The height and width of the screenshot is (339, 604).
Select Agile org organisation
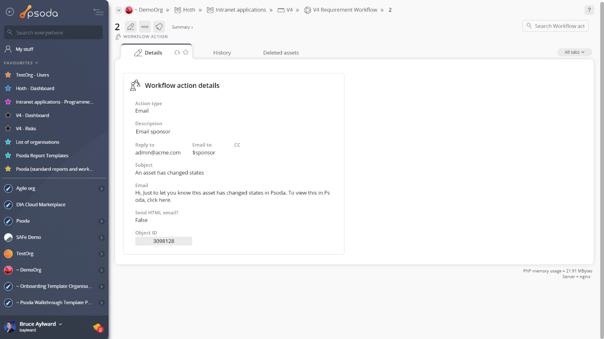tap(26, 188)
